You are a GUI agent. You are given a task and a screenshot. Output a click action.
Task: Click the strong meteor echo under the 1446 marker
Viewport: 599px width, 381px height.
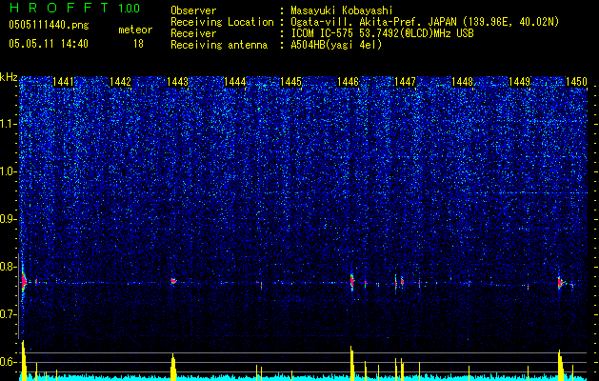pyautogui.click(x=351, y=282)
